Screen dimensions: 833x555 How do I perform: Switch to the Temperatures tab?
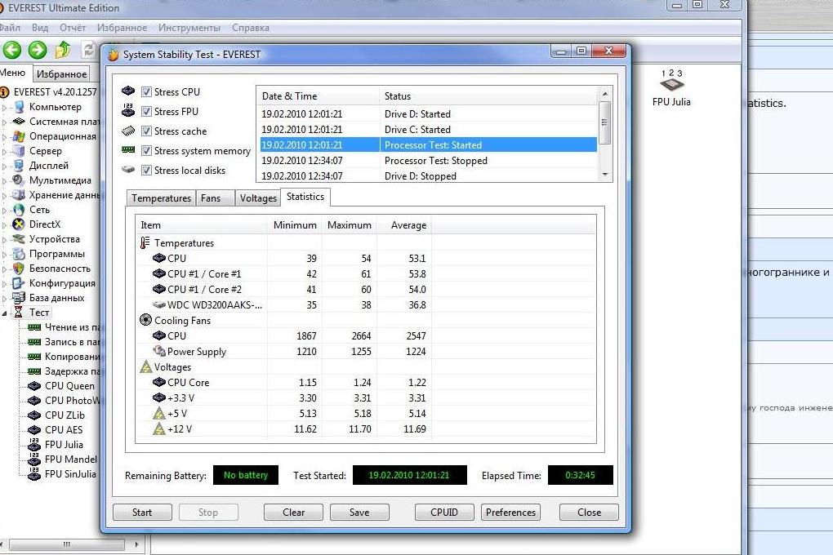tap(161, 198)
